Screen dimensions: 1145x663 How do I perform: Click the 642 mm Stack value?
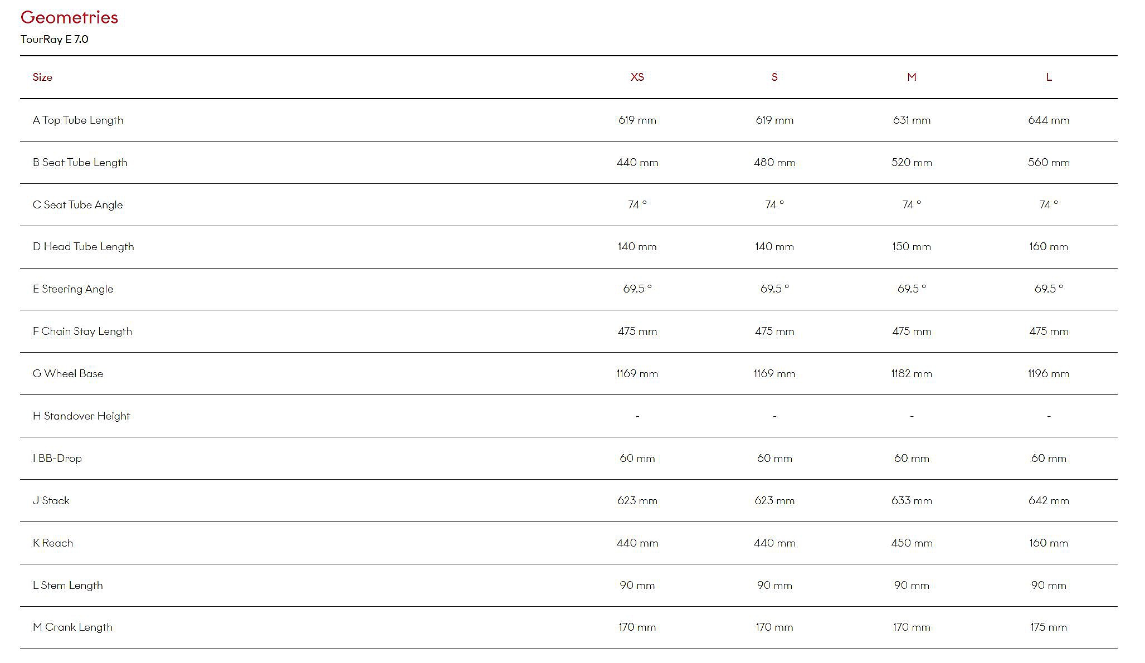[x=1048, y=500]
